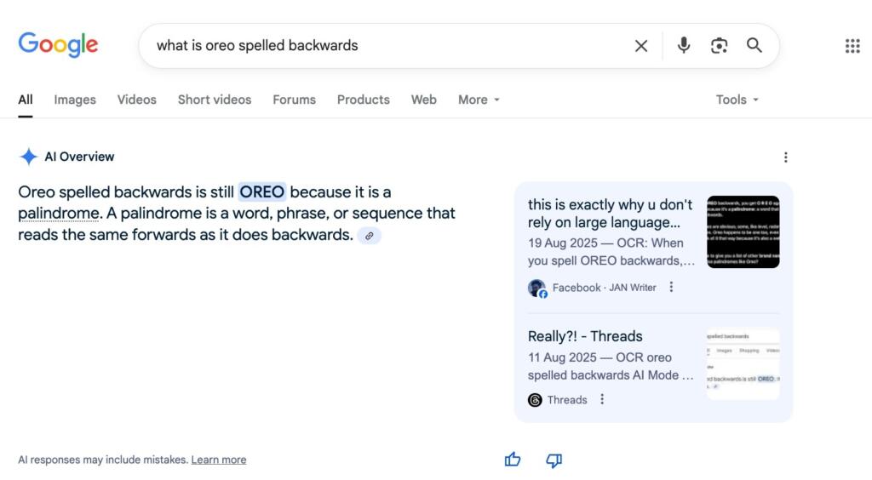The image size is (872, 480).
Task: Click the search query input field
Action: [383, 46]
